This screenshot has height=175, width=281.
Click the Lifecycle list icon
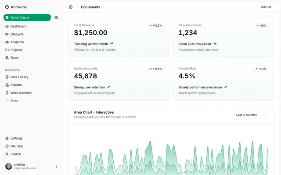coord(7,34)
